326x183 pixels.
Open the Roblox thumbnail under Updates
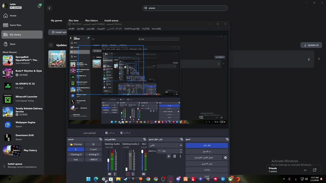pyautogui.click(x=57, y=59)
